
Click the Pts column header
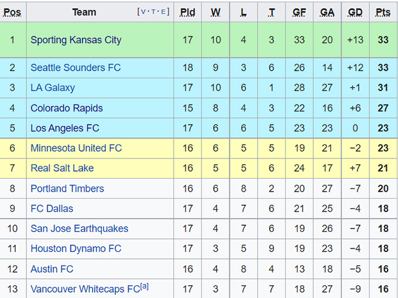pyautogui.click(x=383, y=12)
